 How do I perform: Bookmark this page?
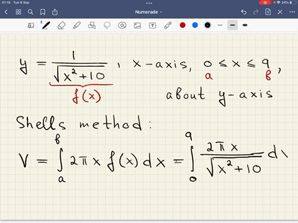43,12
